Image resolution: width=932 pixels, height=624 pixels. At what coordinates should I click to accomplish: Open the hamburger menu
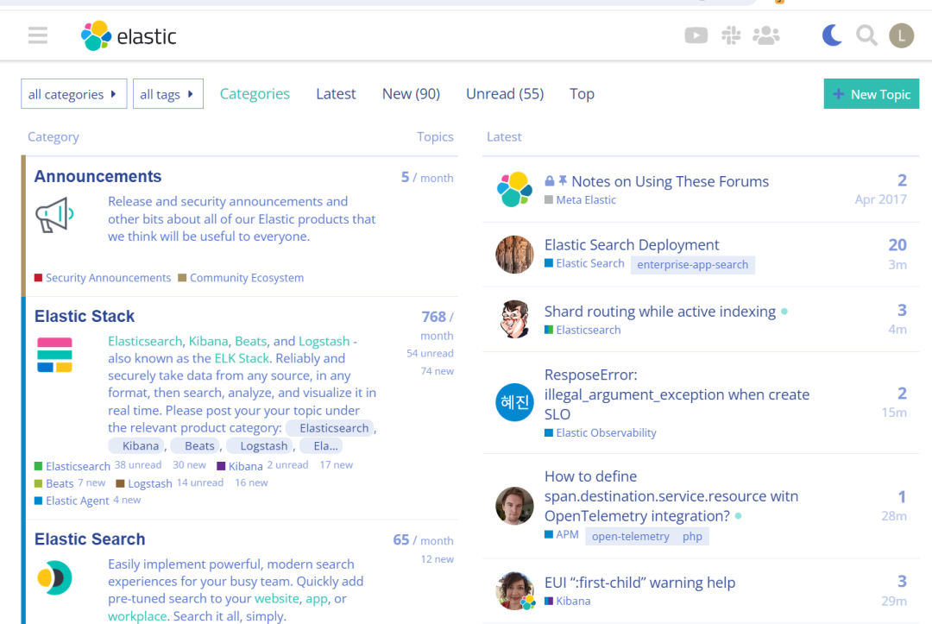37,35
